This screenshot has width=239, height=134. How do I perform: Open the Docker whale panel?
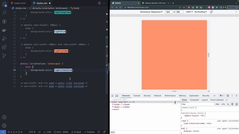pyautogui.click(x=4, y=30)
